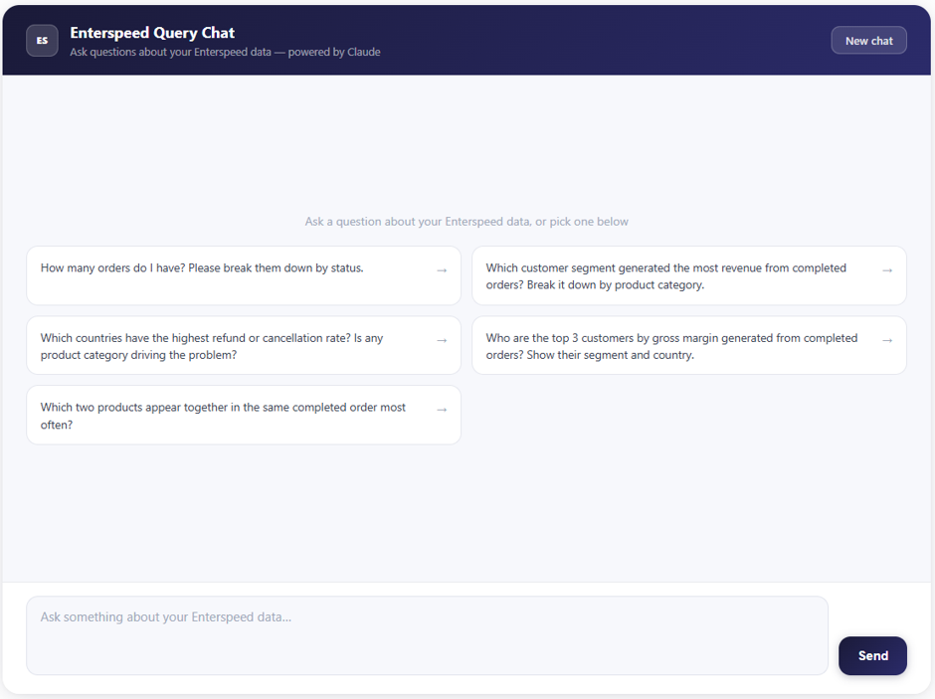Pick the top 3 customers by gross margin suggestion
Image resolution: width=935 pixels, height=699 pixels.
tap(688, 345)
